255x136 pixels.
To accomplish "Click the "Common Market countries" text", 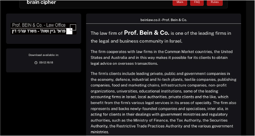I will pos(188,52).
